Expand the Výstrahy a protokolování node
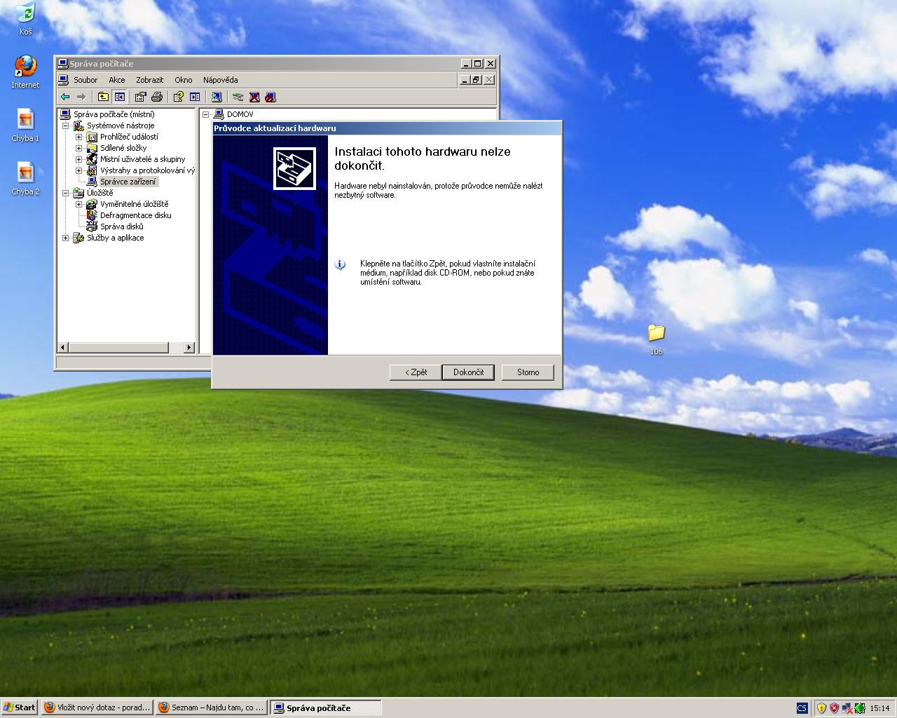 click(79, 170)
